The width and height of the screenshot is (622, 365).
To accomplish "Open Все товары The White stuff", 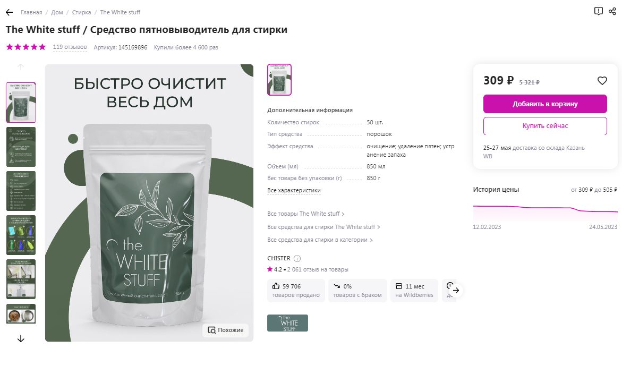I will pos(305,214).
